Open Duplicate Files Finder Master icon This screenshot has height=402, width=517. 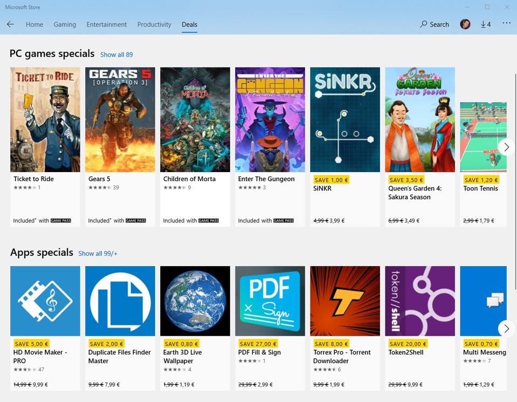click(x=120, y=301)
